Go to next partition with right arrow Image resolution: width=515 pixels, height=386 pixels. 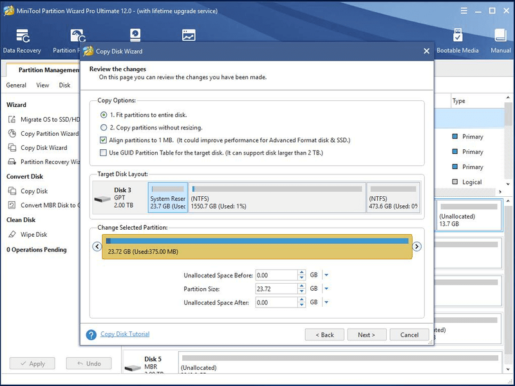(x=417, y=246)
